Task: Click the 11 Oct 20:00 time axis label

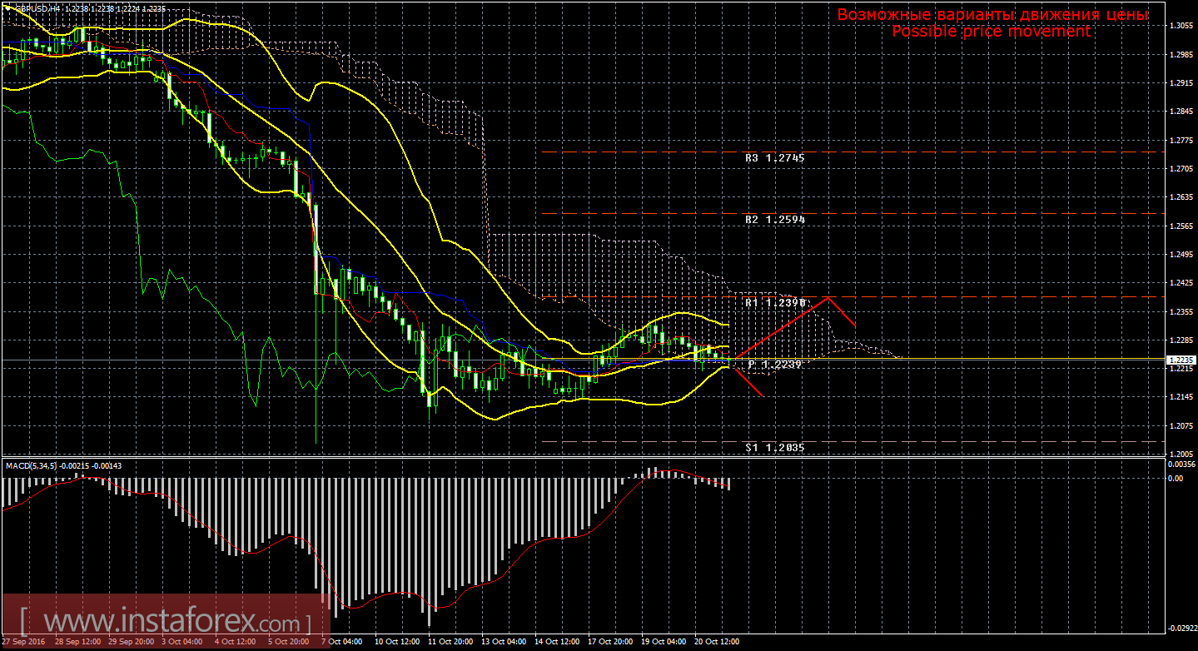Action: point(449,643)
